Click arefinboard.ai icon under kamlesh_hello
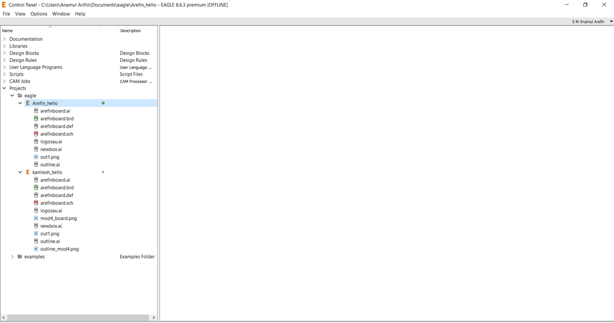This screenshot has height=323, width=614. [x=36, y=180]
